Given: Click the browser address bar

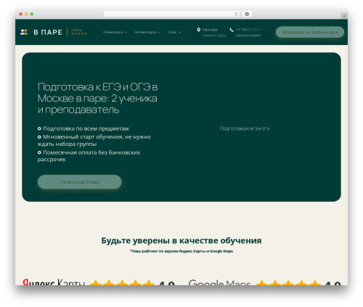Looking at the screenshot, I should (x=172, y=14).
